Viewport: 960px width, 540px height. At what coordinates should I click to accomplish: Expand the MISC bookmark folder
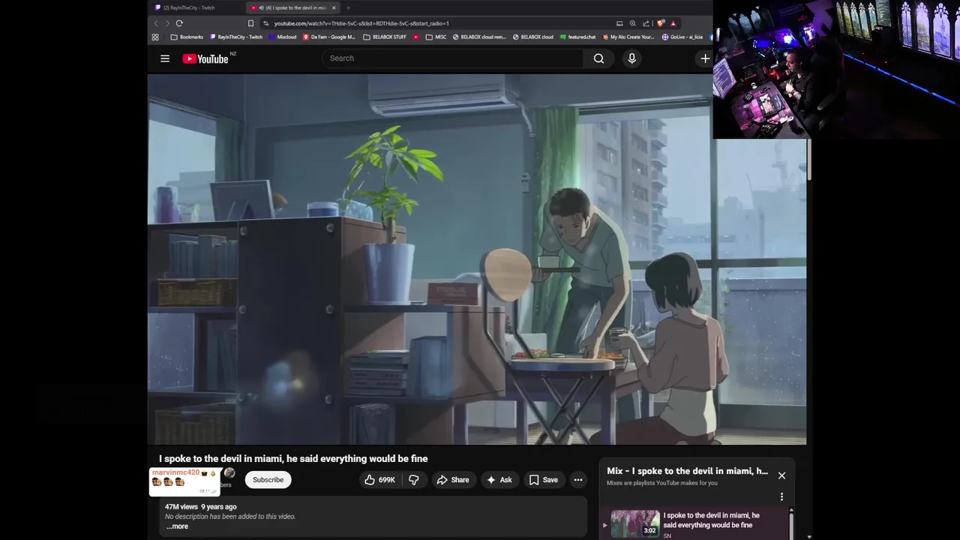(x=436, y=37)
